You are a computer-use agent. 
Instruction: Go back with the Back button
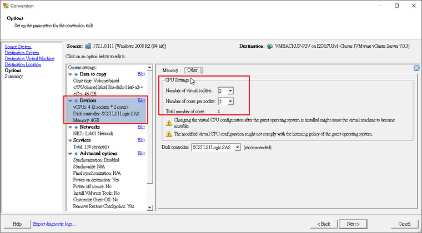tap(324, 224)
